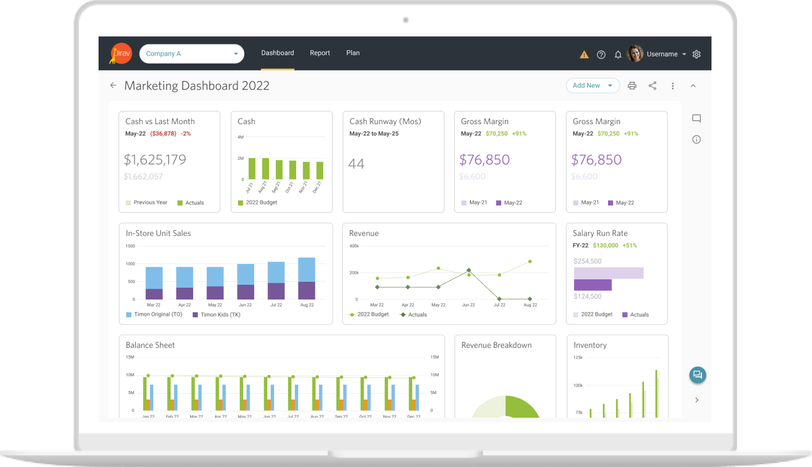
Task: Open the print dialog for the dashboard
Action: (x=632, y=85)
